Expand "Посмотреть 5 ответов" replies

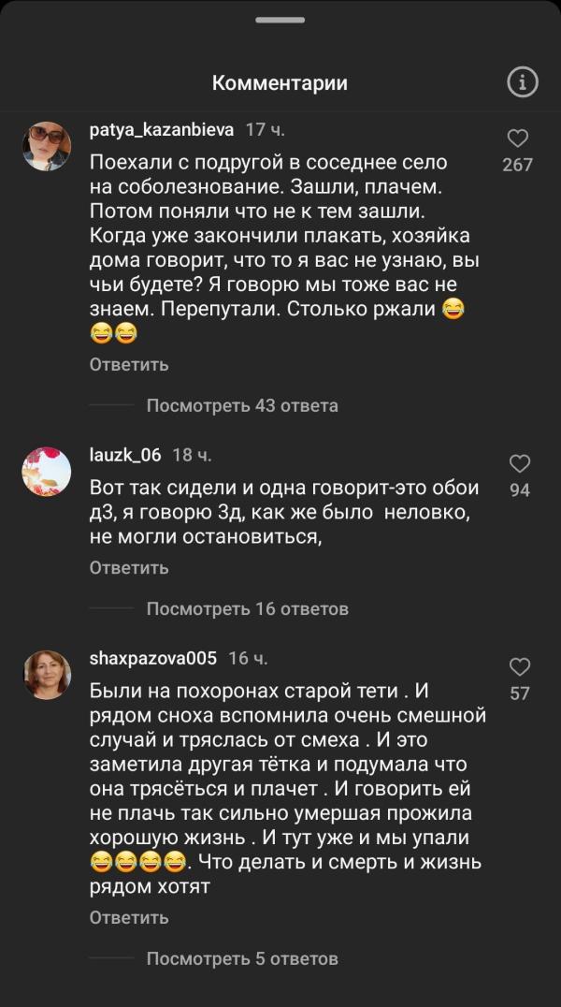242,958
